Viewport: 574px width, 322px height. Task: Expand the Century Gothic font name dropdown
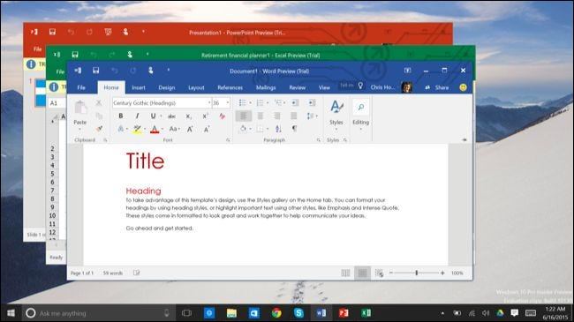coord(209,103)
